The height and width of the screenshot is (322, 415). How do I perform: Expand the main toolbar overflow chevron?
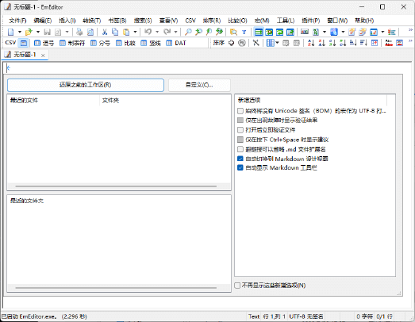click(x=410, y=29)
